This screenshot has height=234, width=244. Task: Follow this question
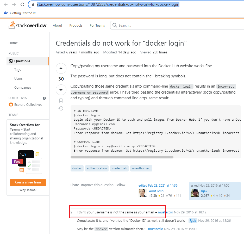click(x=120, y=185)
